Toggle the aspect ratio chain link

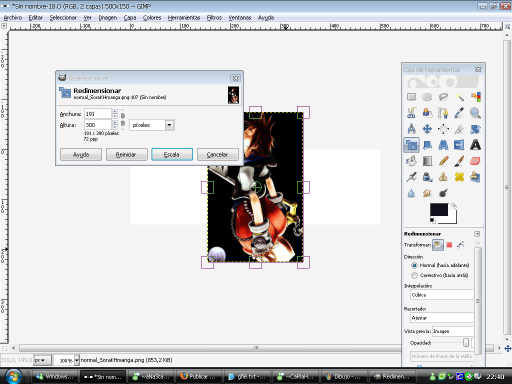pos(123,119)
